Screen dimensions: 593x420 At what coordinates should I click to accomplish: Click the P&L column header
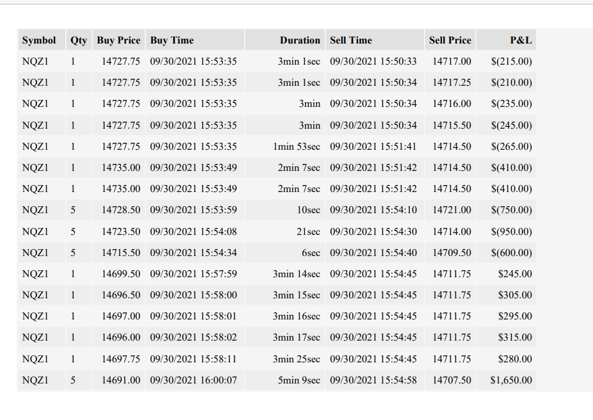point(506,40)
